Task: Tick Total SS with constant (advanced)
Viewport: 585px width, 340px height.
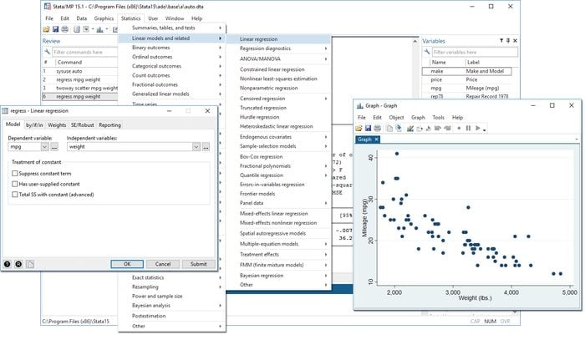Action: [15, 195]
